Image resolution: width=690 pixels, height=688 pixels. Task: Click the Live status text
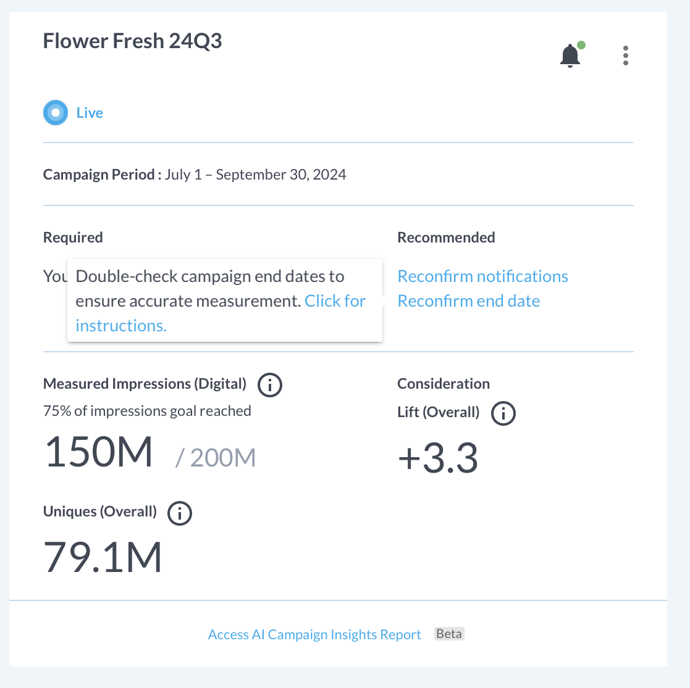click(90, 113)
